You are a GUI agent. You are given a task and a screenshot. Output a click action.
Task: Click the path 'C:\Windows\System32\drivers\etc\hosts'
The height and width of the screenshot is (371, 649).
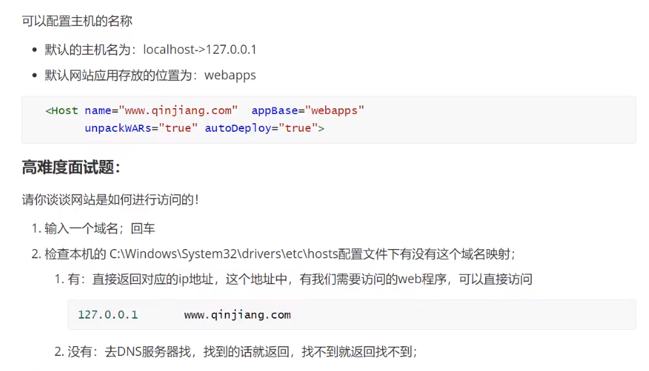point(224,254)
